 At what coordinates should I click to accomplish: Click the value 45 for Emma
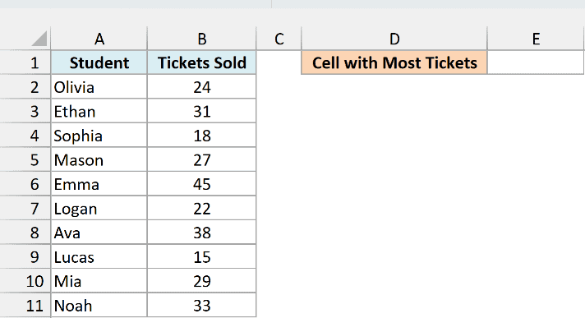tap(202, 183)
